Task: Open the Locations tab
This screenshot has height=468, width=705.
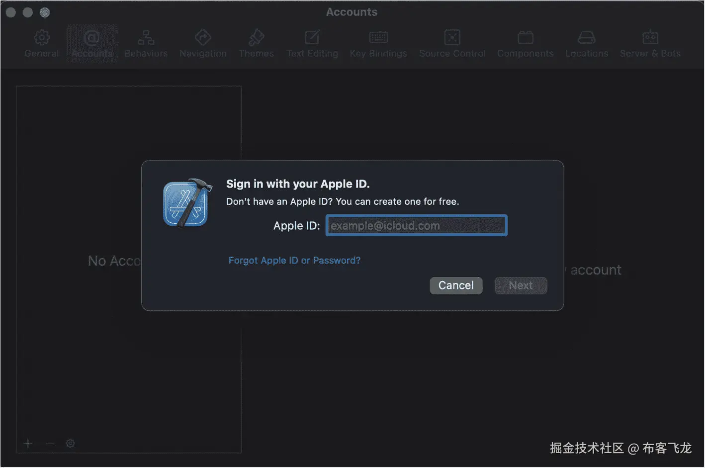Action: click(587, 44)
